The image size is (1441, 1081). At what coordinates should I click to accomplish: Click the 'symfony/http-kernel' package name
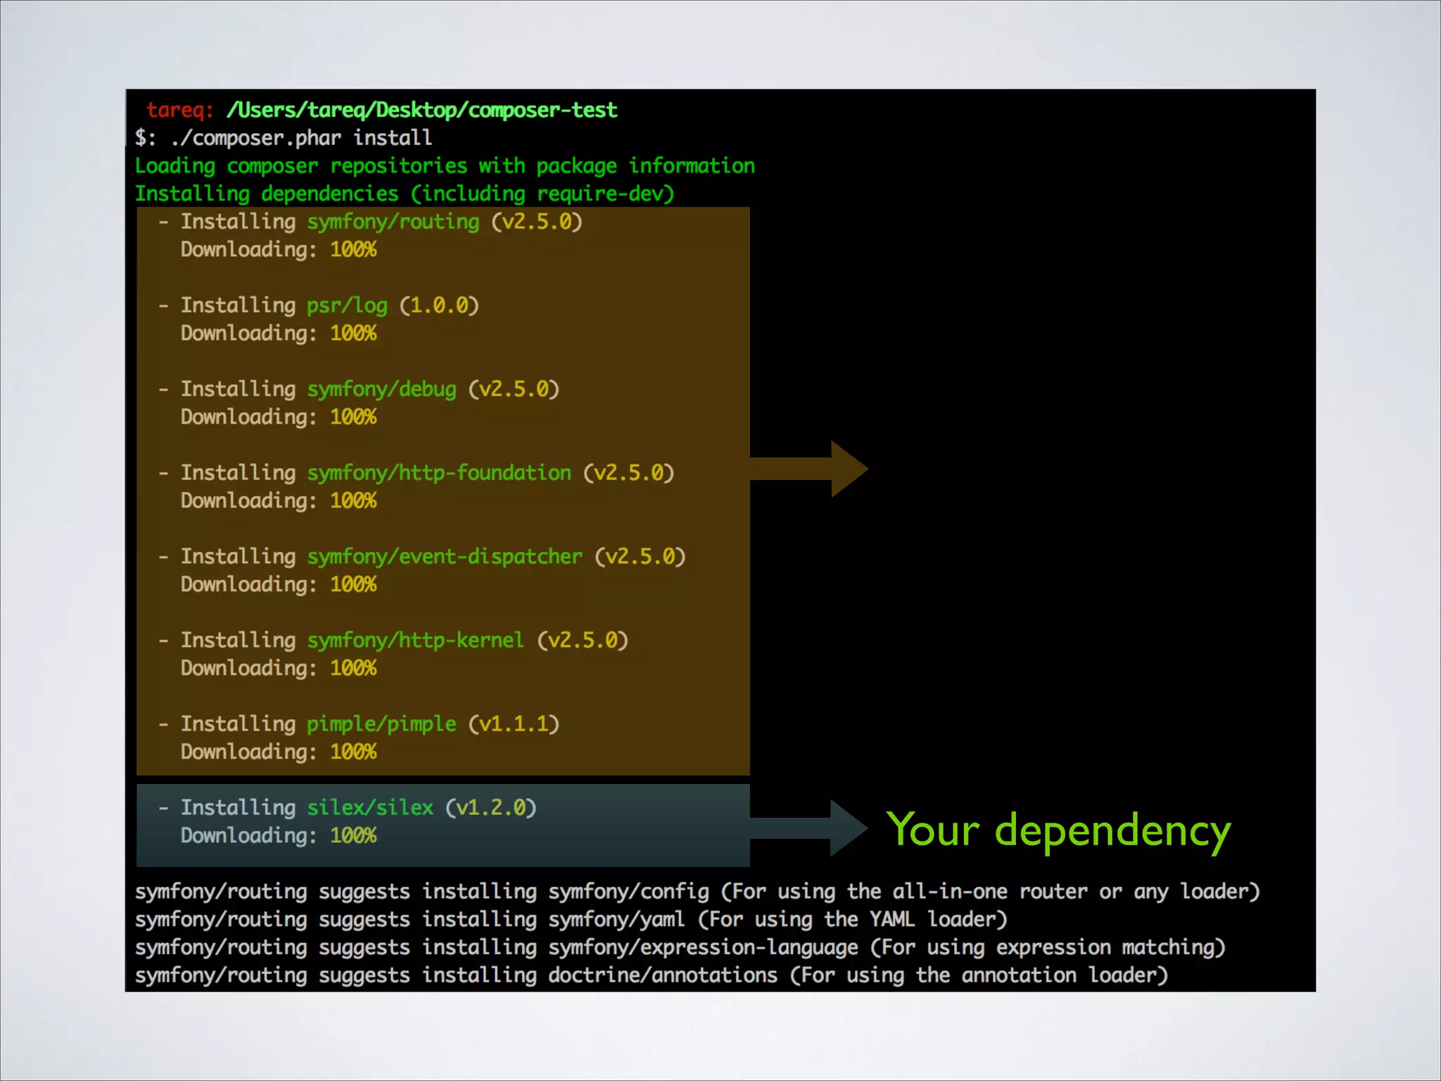pyautogui.click(x=416, y=640)
